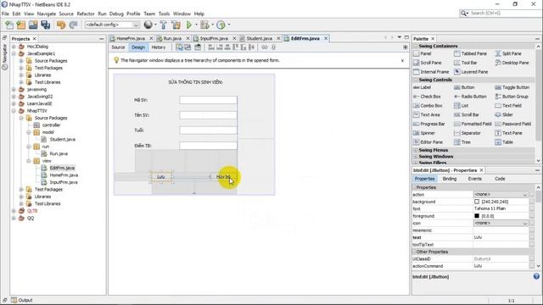Activate Selection Mode in form designer toolbar
The height and width of the screenshot is (305, 543).
(x=179, y=47)
